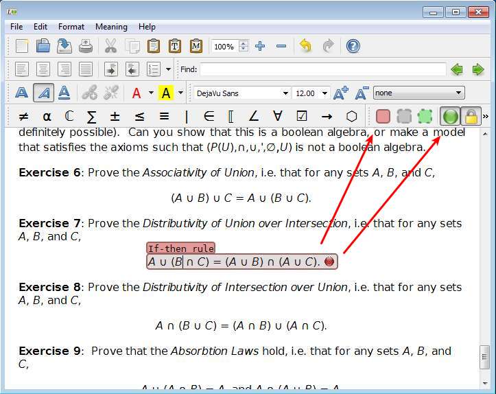496x394 pixels.
Task: Open the list style dropdown arrow
Action: [168, 69]
